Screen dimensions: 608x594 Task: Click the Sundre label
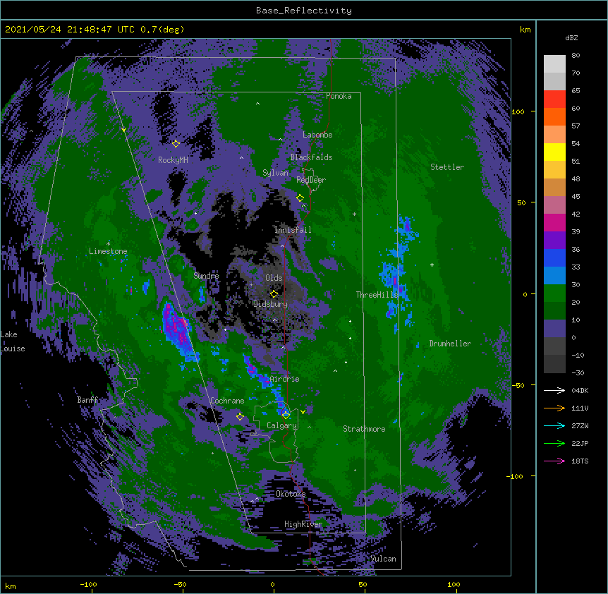pyautogui.click(x=206, y=276)
